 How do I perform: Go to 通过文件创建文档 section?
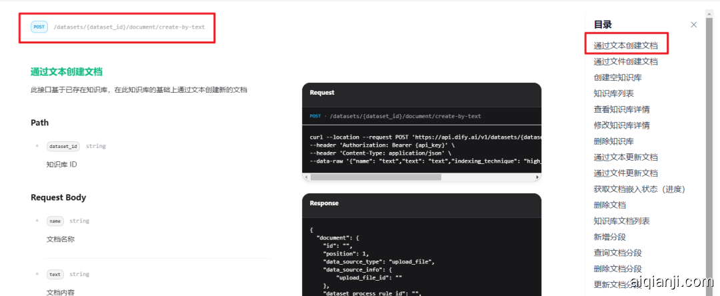pyautogui.click(x=625, y=61)
